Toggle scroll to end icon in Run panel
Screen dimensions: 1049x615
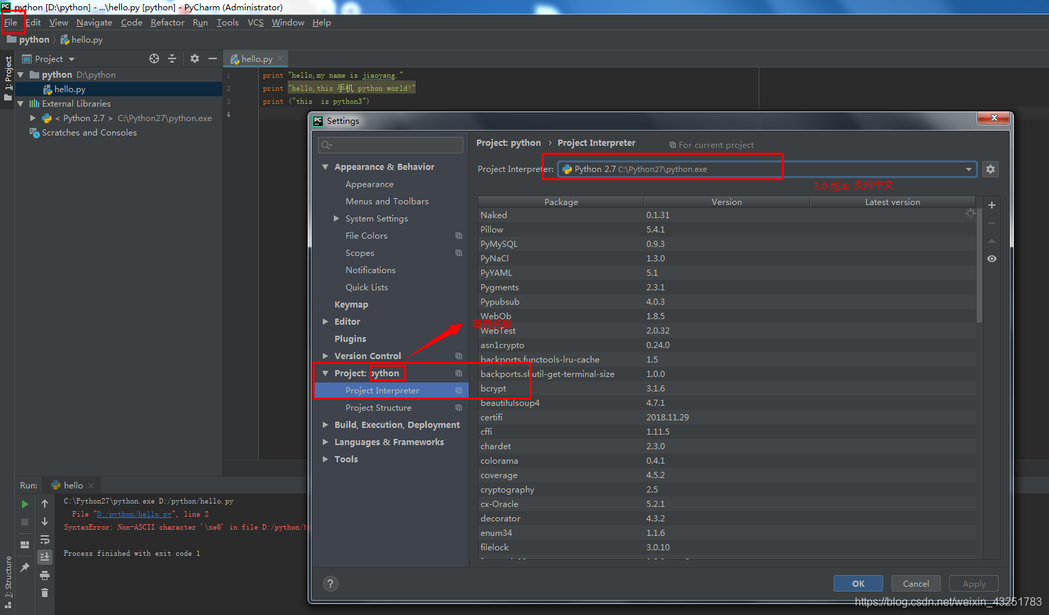[45, 557]
